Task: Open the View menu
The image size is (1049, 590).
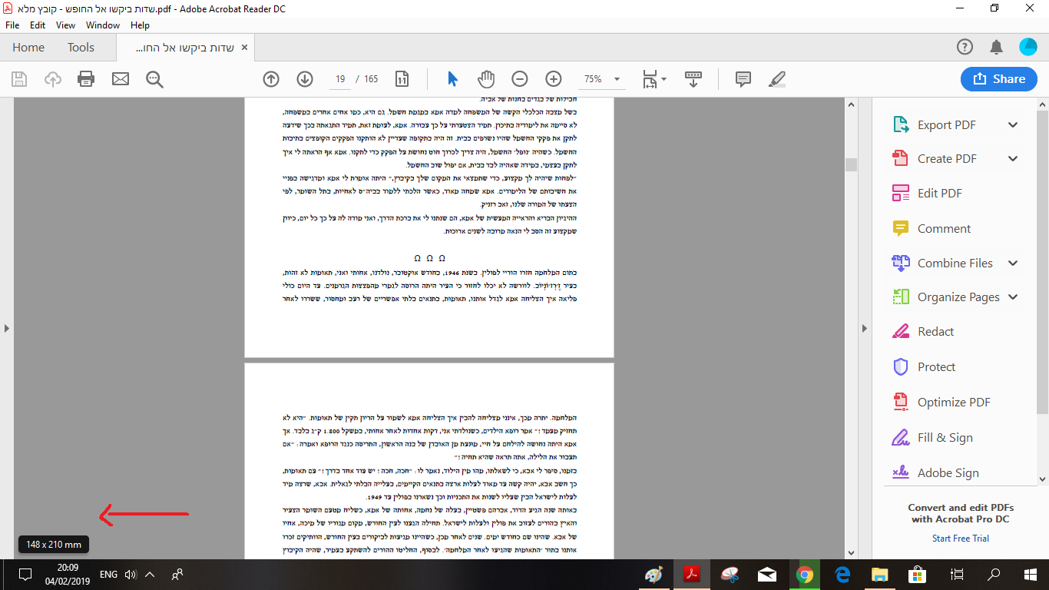Action: (65, 25)
